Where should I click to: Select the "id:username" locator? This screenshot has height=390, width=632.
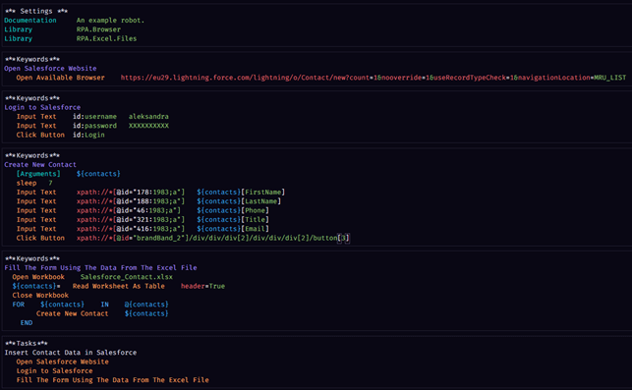94,117
